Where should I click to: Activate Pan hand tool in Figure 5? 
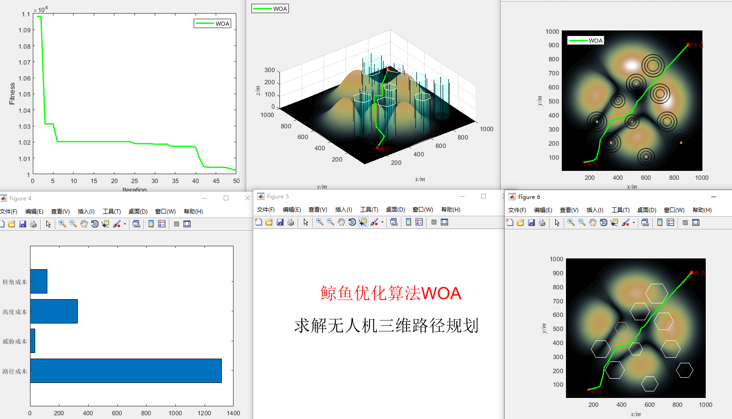point(341,222)
